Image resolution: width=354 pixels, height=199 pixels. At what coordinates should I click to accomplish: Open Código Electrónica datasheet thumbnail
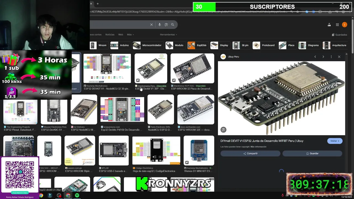pyautogui.click(x=156, y=150)
